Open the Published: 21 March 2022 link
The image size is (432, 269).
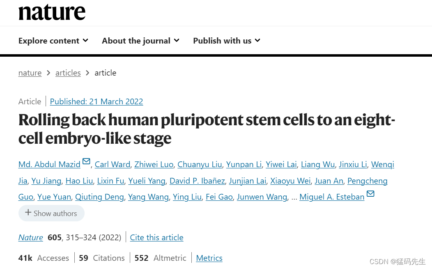coord(96,101)
